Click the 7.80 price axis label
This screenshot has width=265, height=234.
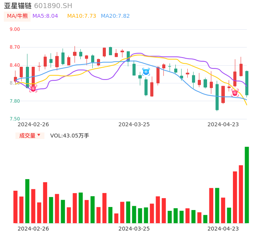15,101
